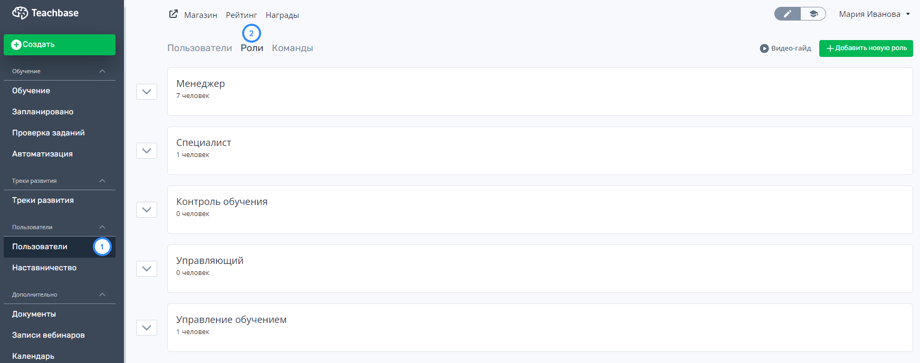Open the top-level Пользователи tab
Image resolution: width=920 pixels, height=363 pixels.
199,48
